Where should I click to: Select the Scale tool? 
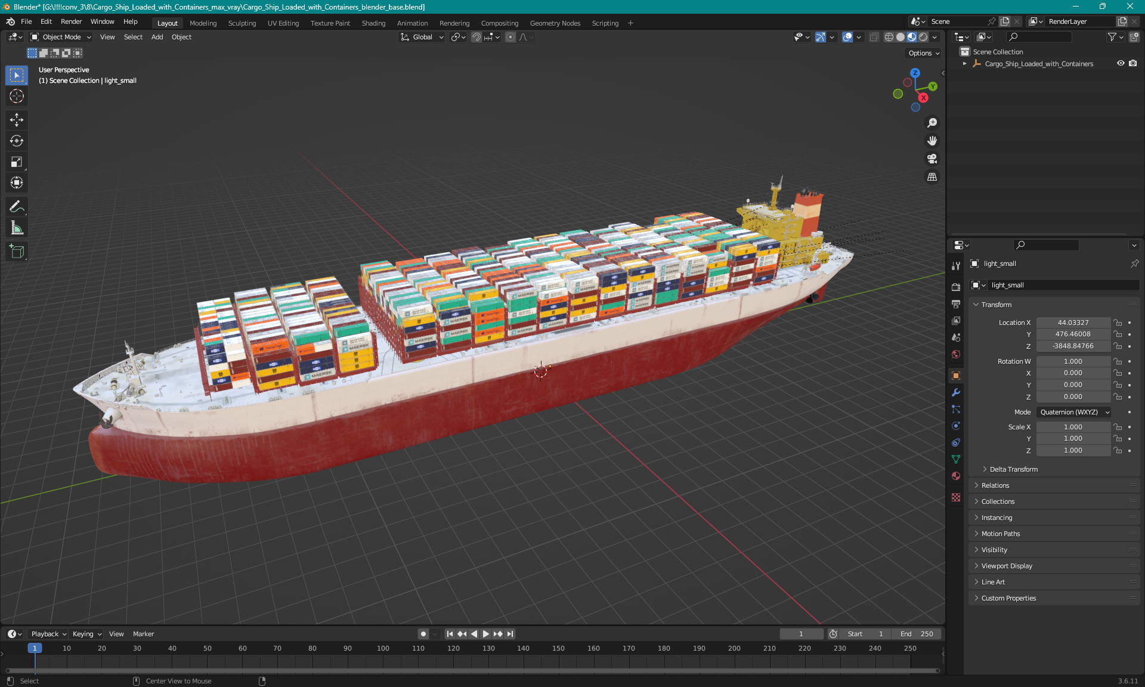click(17, 162)
